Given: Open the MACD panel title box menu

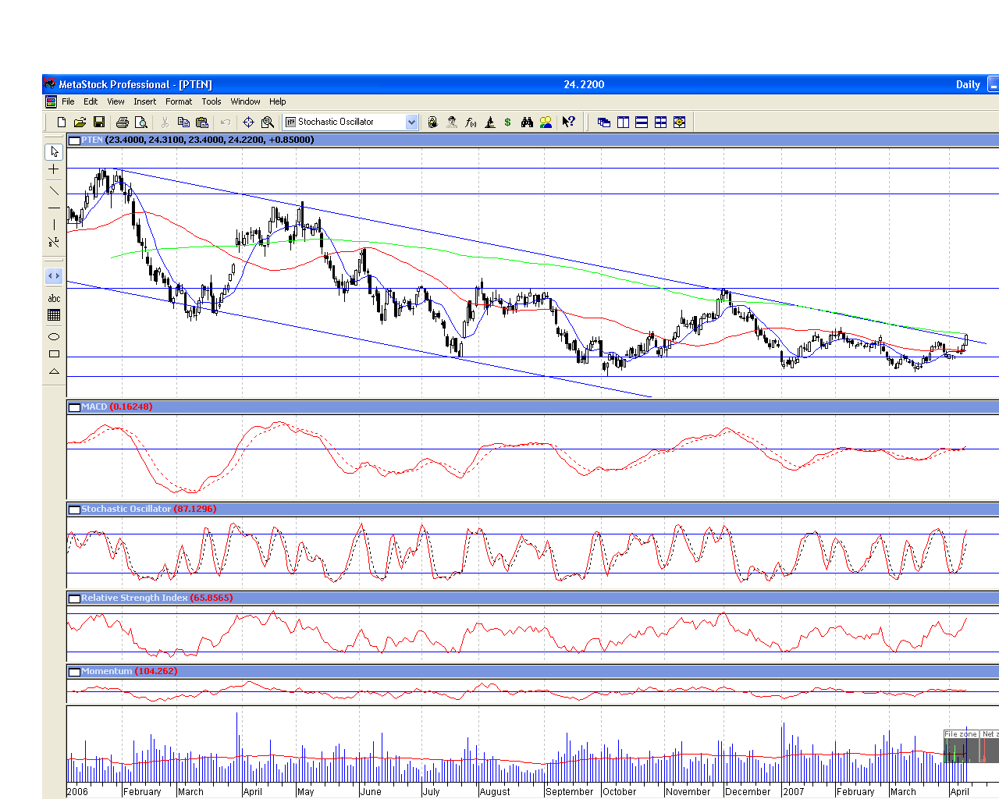Looking at the screenshot, I should 74,407.
